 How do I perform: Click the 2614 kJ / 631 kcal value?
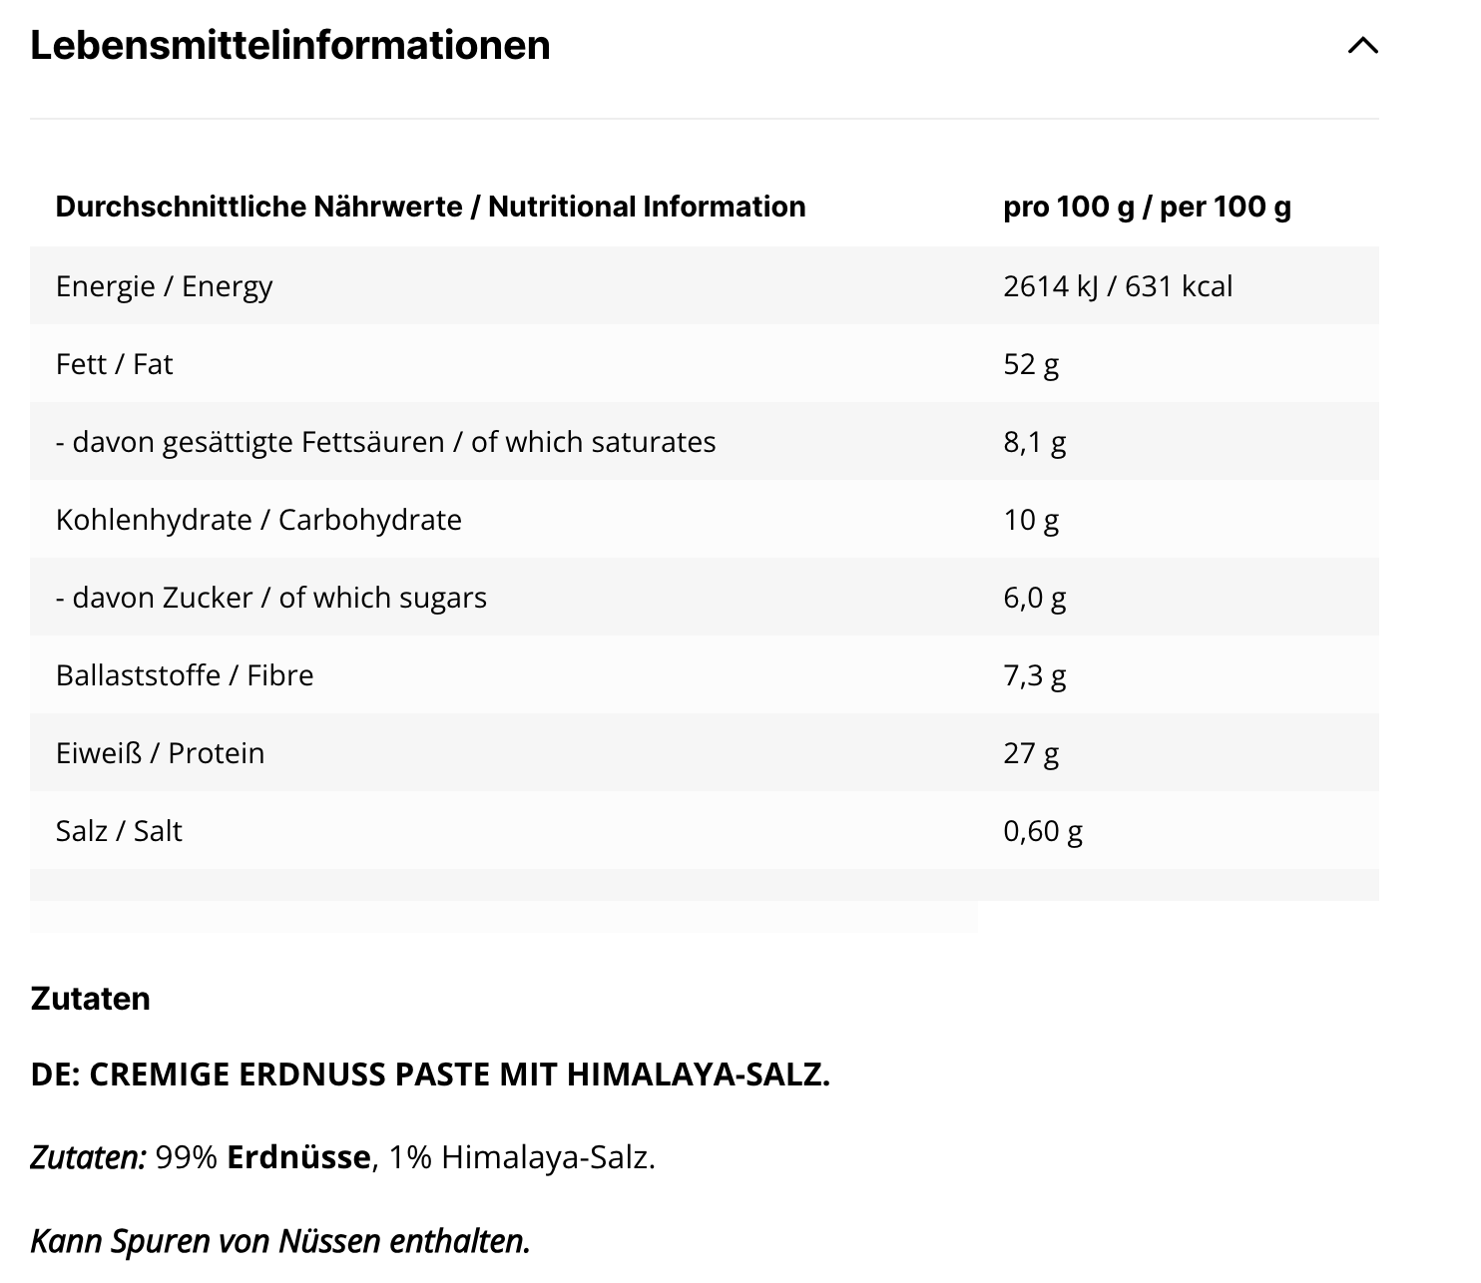click(x=1118, y=286)
